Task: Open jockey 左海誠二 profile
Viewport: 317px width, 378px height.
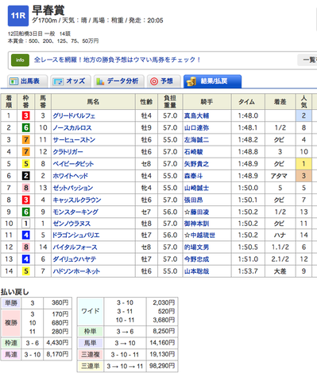Action: coord(196,140)
